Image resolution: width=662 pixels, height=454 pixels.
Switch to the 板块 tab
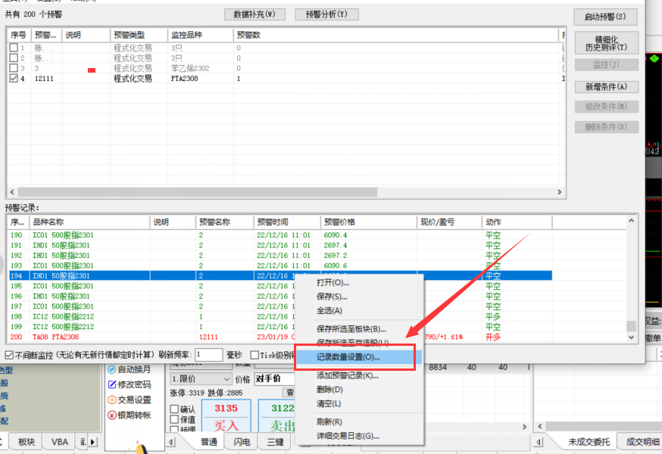point(27,442)
